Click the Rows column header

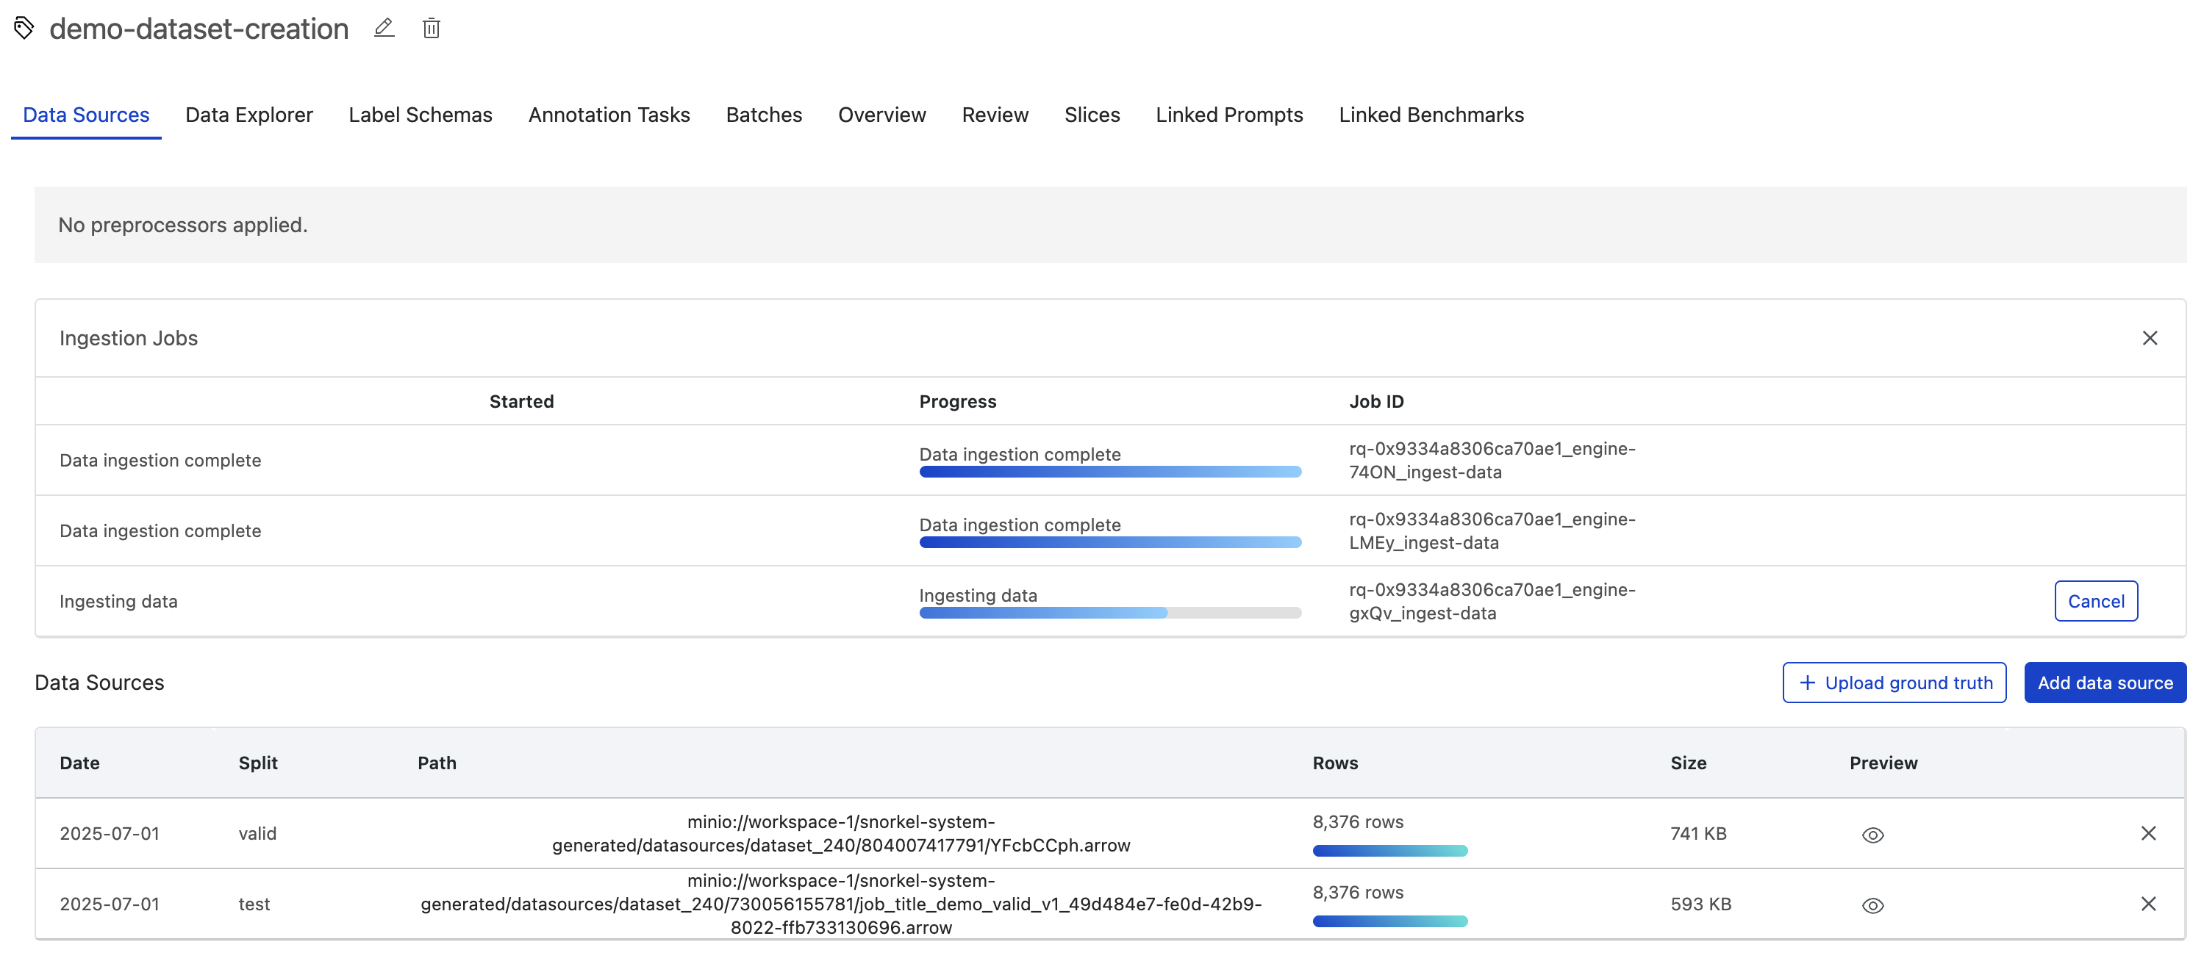1335,763
